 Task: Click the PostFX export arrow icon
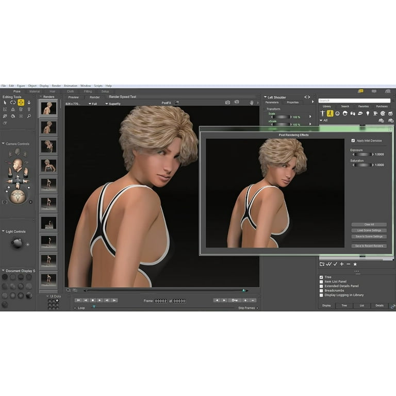[x=177, y=103]
